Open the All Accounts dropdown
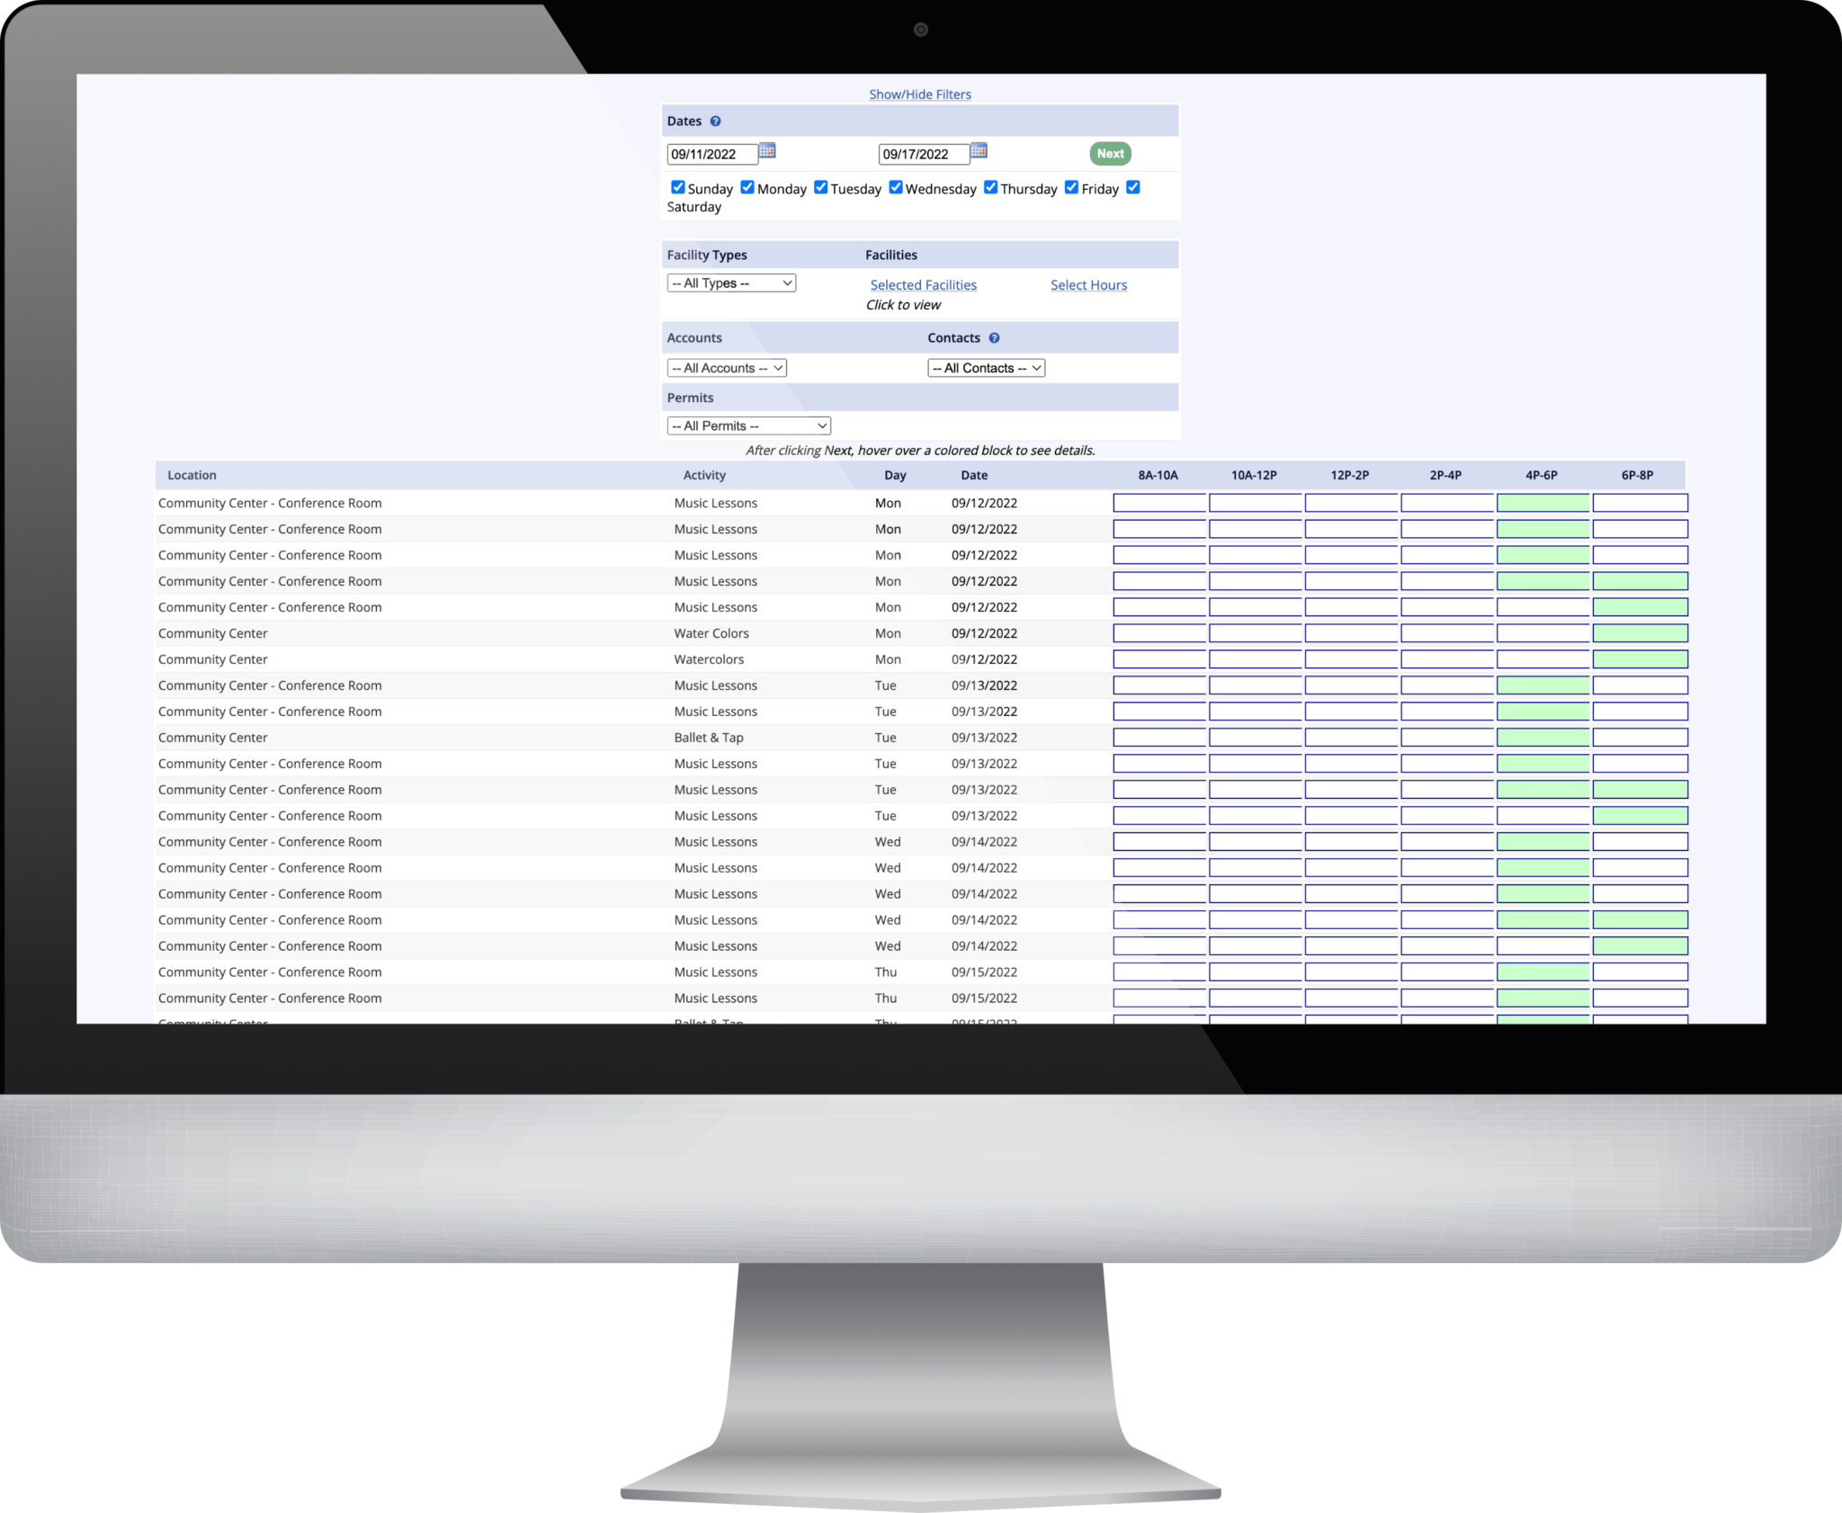The height and width of the screenshot is (1513, 1842). (726, 367)
